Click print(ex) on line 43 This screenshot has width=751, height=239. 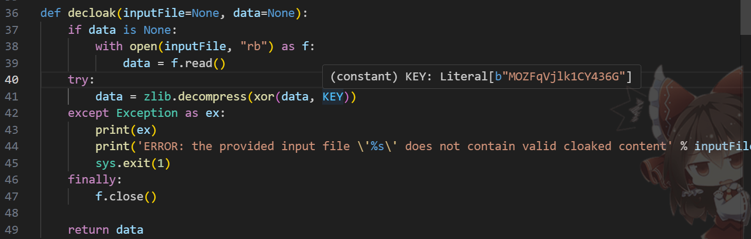(126, 130)
